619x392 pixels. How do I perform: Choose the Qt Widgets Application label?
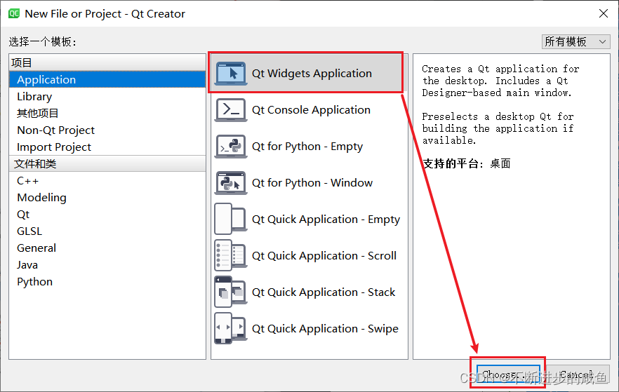(x=312, y=74)
